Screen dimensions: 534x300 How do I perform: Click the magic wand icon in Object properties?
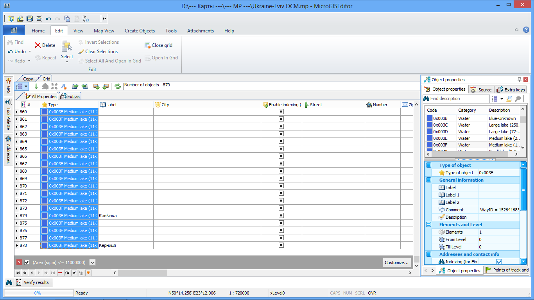tap(518, 99)
